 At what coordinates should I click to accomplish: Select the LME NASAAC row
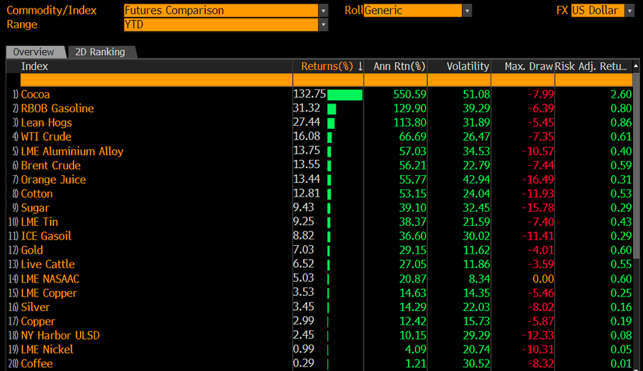(x=320, y=279)
